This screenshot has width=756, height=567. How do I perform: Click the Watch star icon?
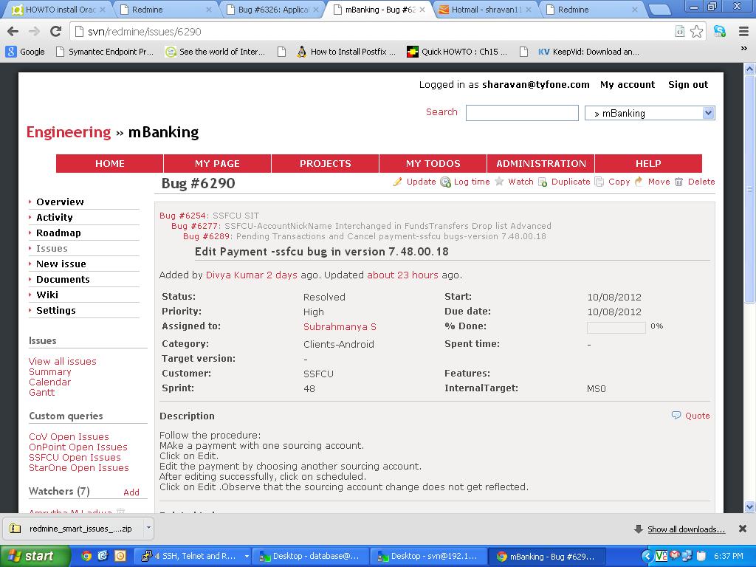(500, 182)
